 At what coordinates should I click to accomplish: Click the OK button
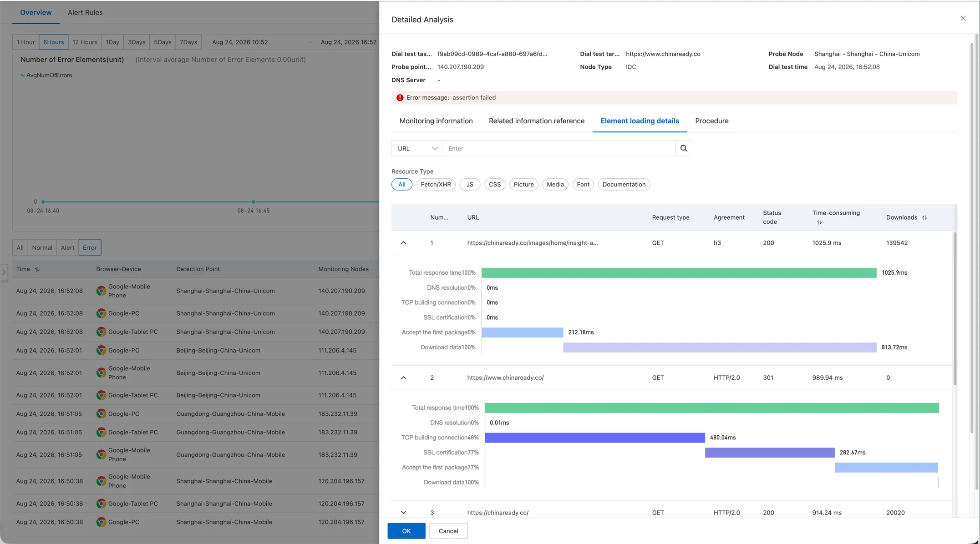(406, 531)
